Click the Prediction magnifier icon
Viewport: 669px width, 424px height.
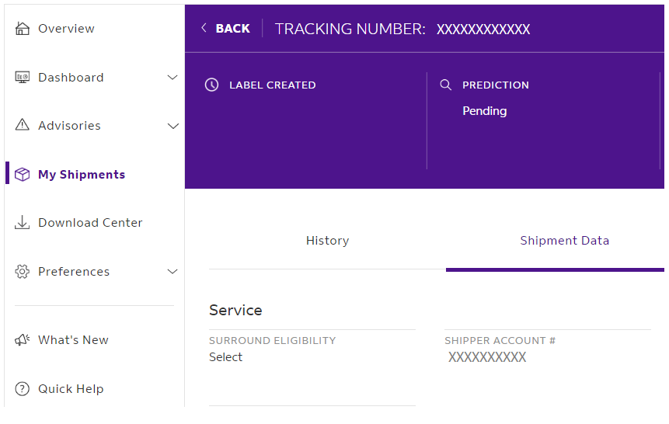[445, 85]
